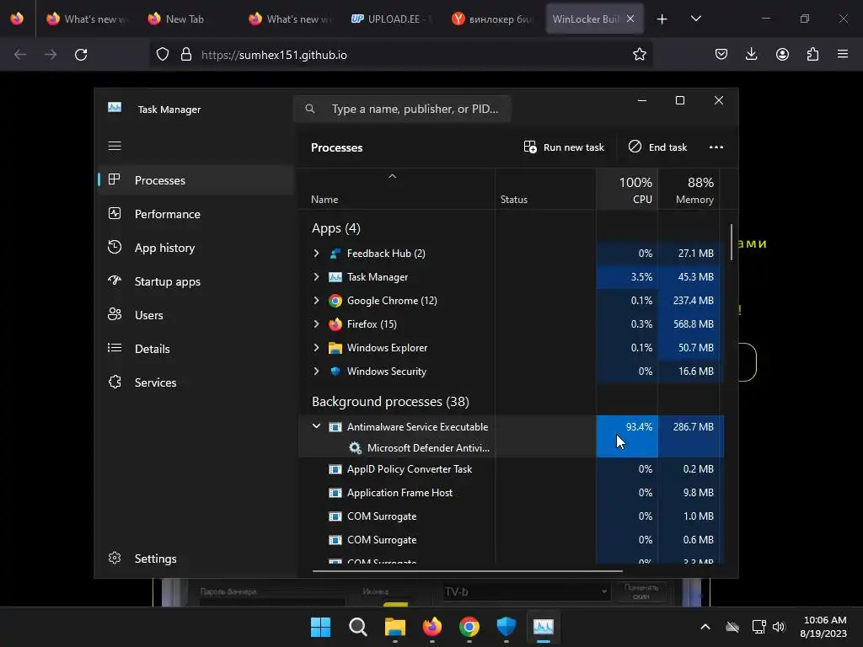Select AppID Policy Converter Task row

tap(511, 469)
